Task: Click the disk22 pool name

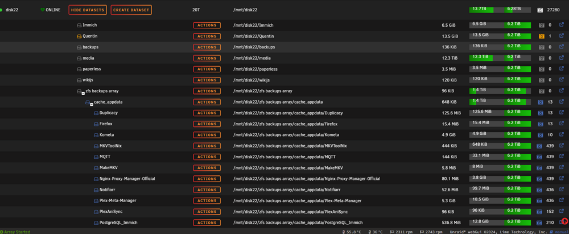Action: [x=12, y=10]
